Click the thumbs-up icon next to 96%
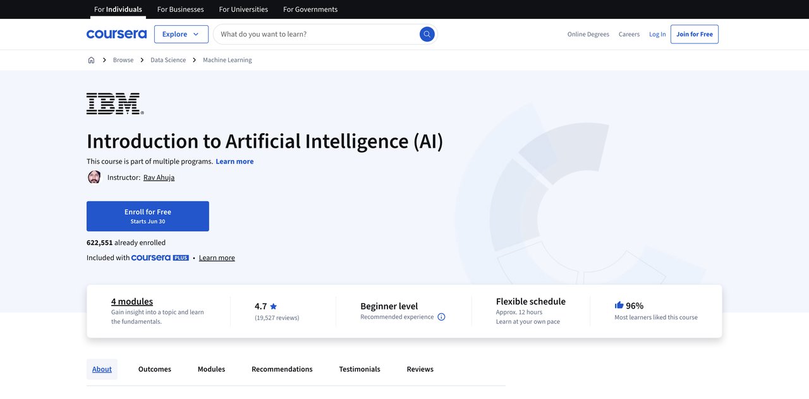The image size is (809, 399). point(619,305)
